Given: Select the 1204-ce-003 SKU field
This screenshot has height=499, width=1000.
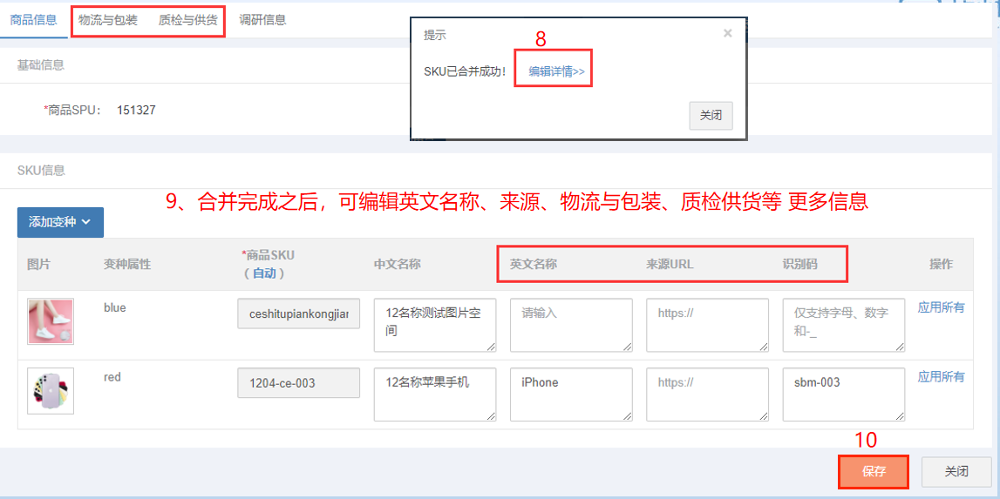Looking at the screenshot, I should [x=298, y=383].
